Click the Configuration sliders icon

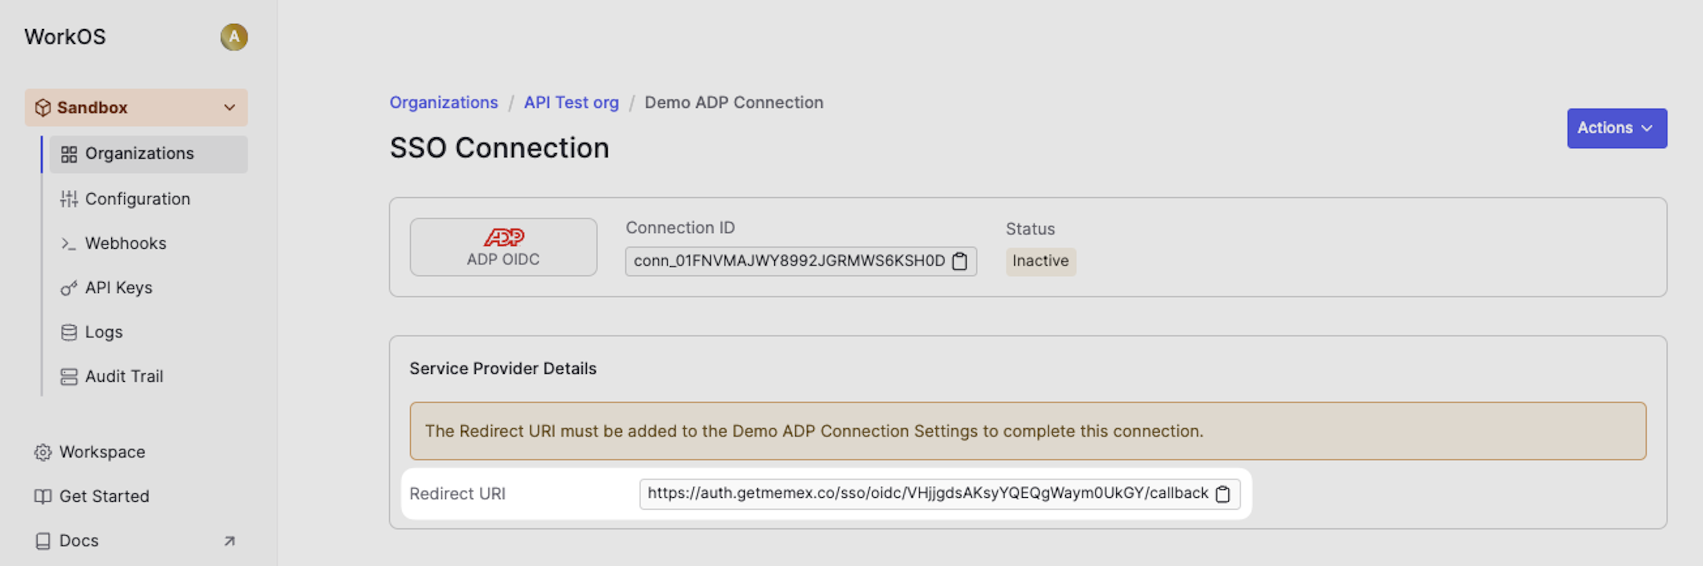68,199
